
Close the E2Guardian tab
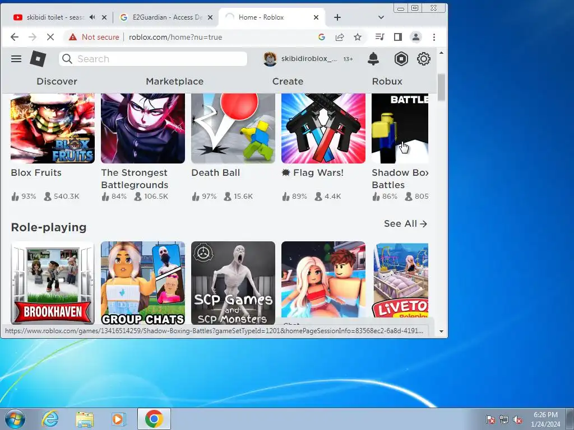pyautogui.click(x=210, y=17)
